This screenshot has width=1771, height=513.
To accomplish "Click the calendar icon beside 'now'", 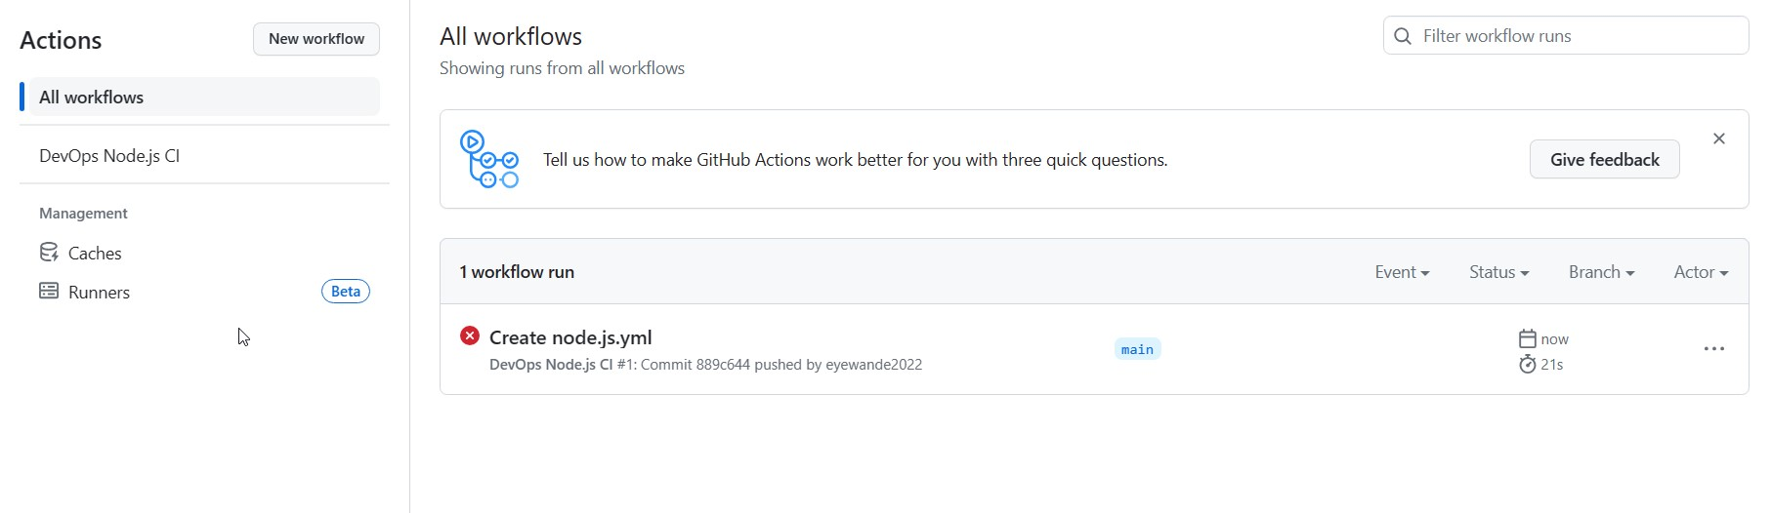I will 1528,338.
